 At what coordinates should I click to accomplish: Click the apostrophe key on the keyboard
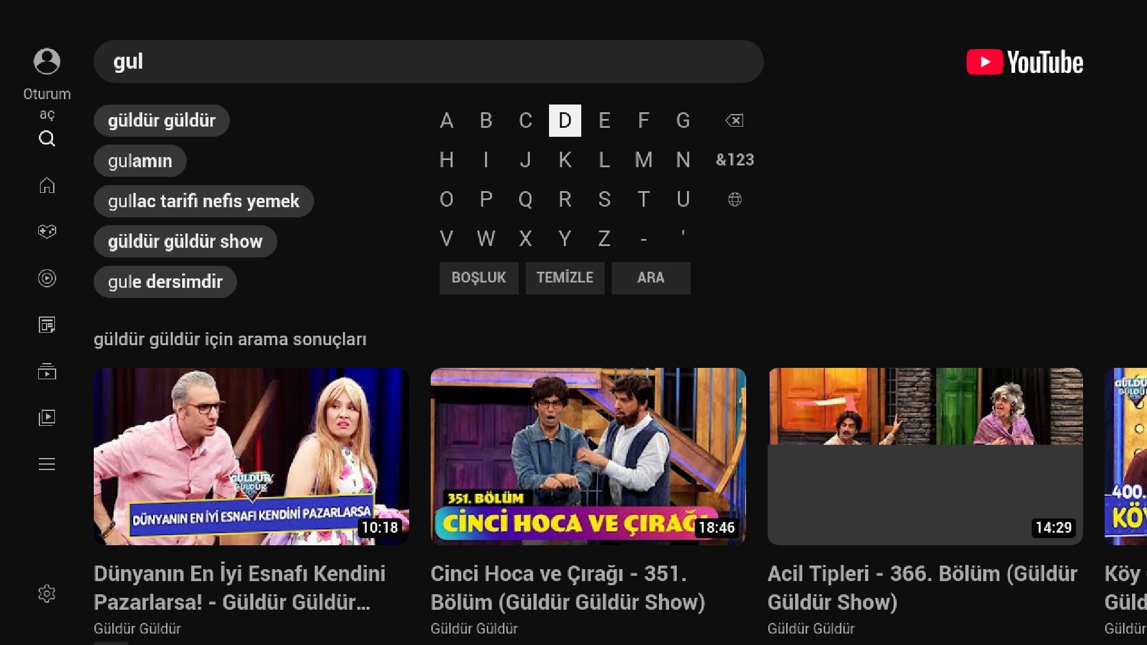[x=683, y=239]
